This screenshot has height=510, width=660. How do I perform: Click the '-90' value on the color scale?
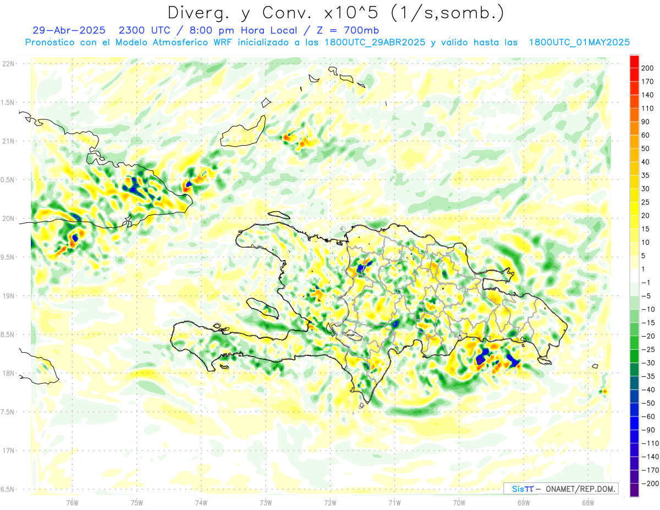tap(648, 430)
